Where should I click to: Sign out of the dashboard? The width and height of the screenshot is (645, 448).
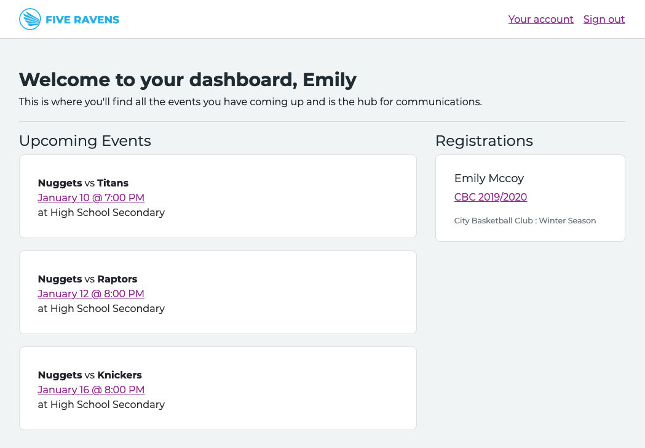[604, 20]
